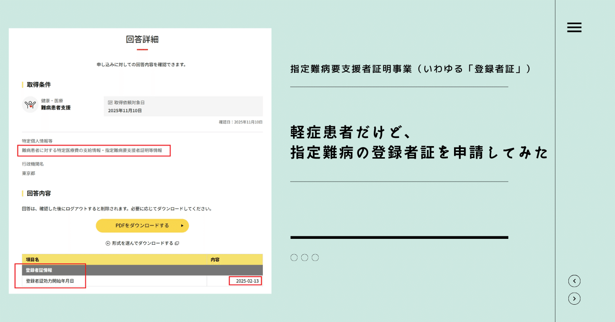Click the arrow icon inside the PDF button
This screenshot has width=615, height=322.
183,225
